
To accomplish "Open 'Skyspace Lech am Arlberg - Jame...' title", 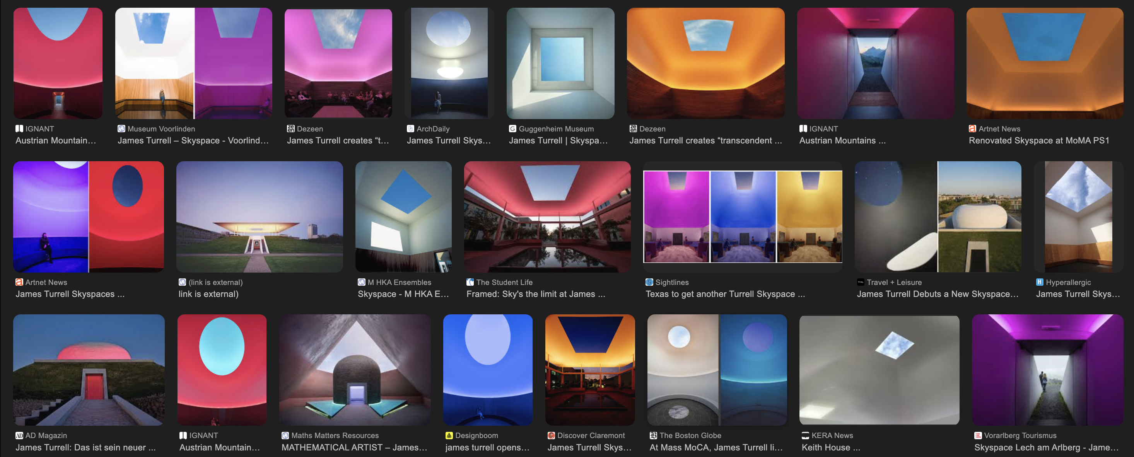I will point(1046,447).
